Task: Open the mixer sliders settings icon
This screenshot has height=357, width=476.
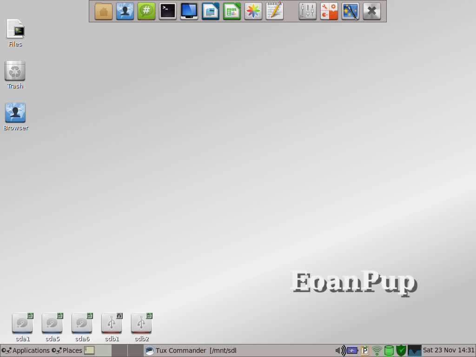Action: pos(308,11)
